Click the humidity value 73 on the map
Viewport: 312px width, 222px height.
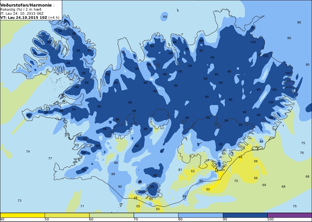tap(19, 201)
